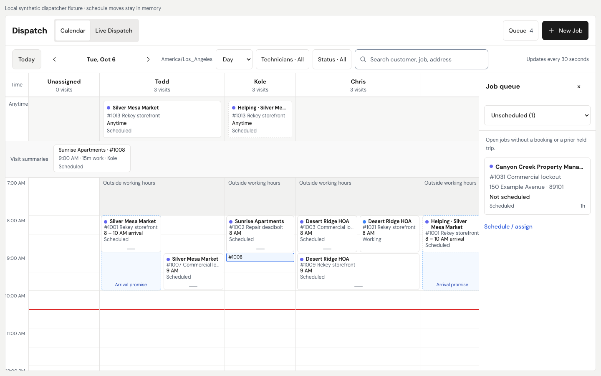Click resize handle under Desert Ridge #1009 card
The width and height of the screenshot is (601, 376).
click(x=359, y=287)
